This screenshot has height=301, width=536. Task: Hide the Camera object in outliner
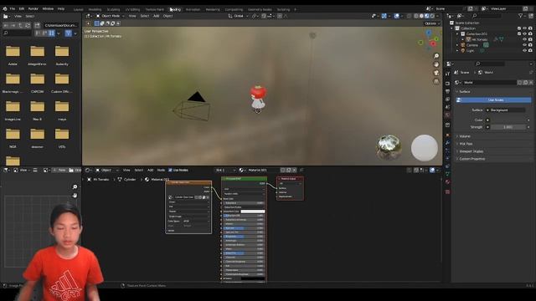tap(524, 45)
